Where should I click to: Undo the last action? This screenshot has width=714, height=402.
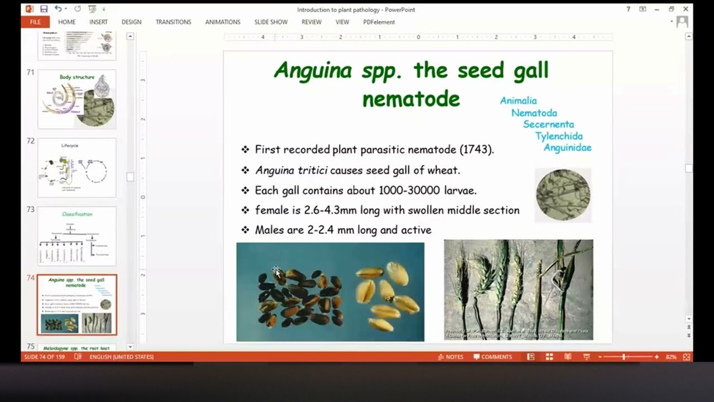tap(57, 9)
